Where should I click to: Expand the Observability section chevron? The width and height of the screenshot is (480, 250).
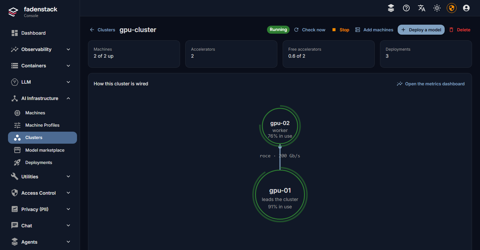coord(68,49)
